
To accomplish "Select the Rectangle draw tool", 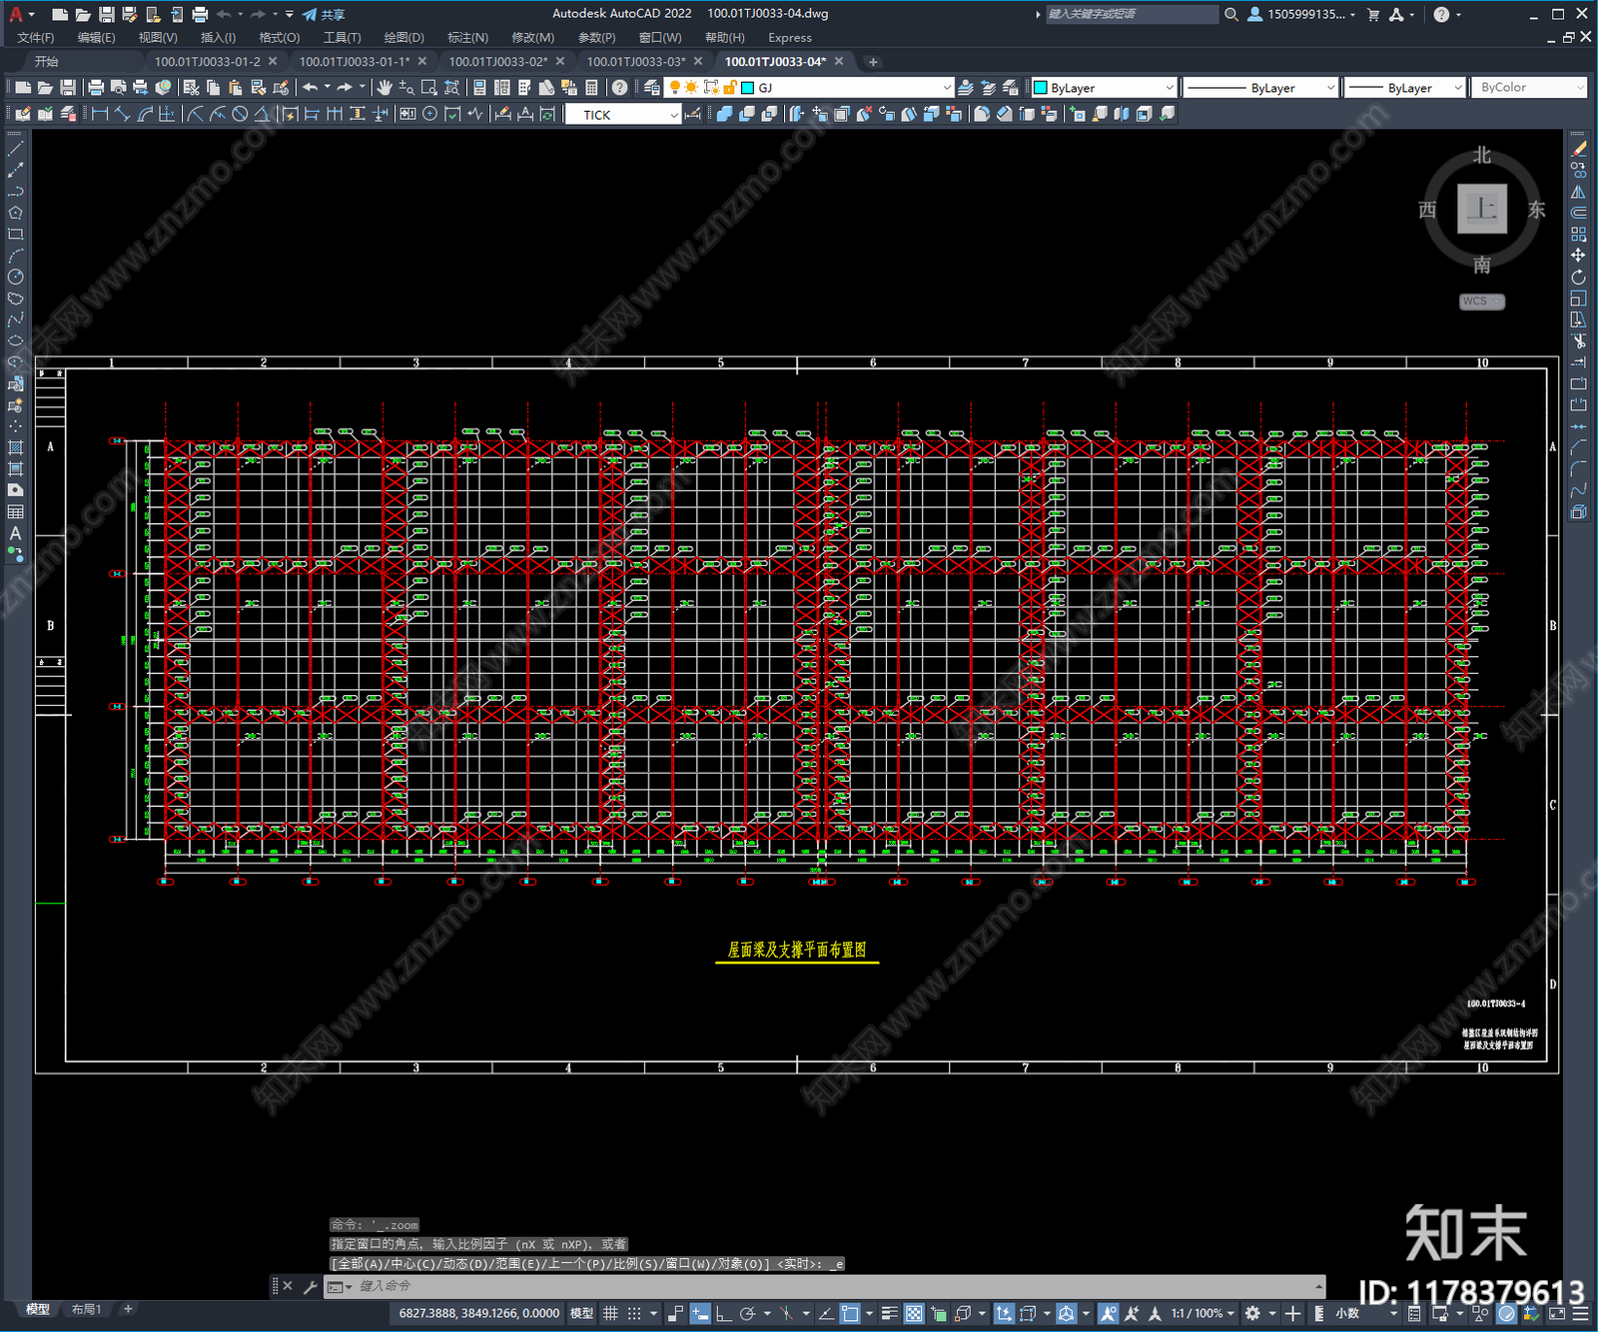I will [15, 235].
